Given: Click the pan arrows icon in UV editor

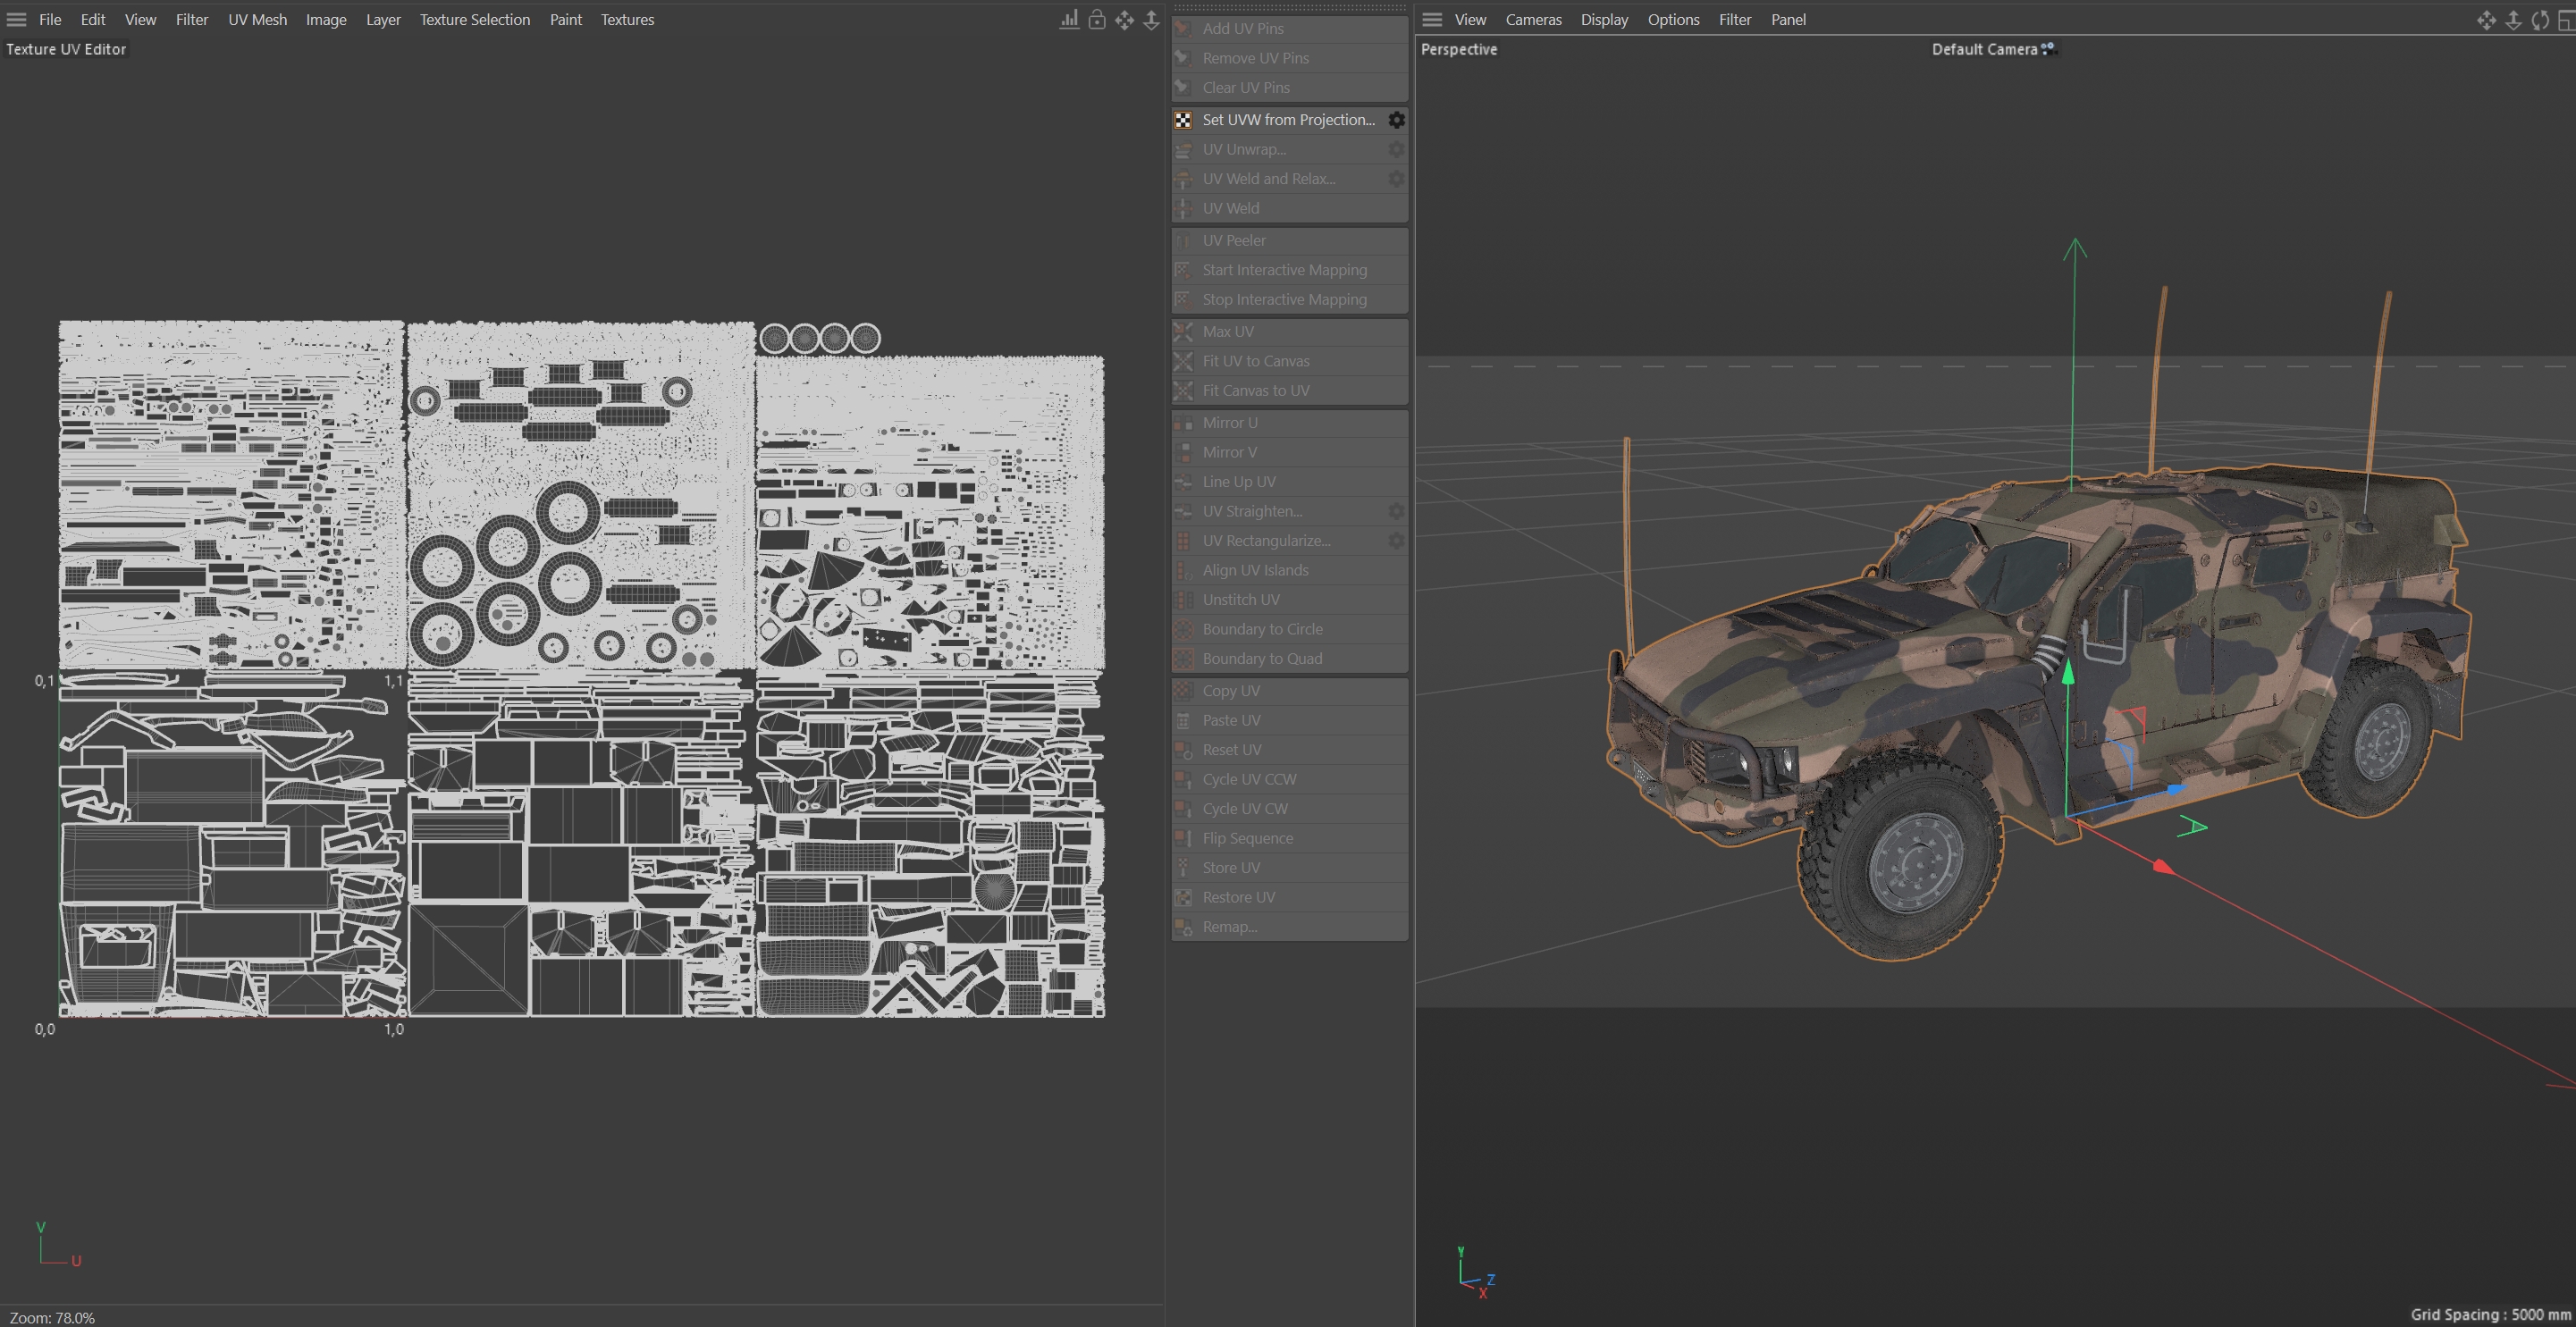Looking at the screenshot, I should click(1124, 20).
